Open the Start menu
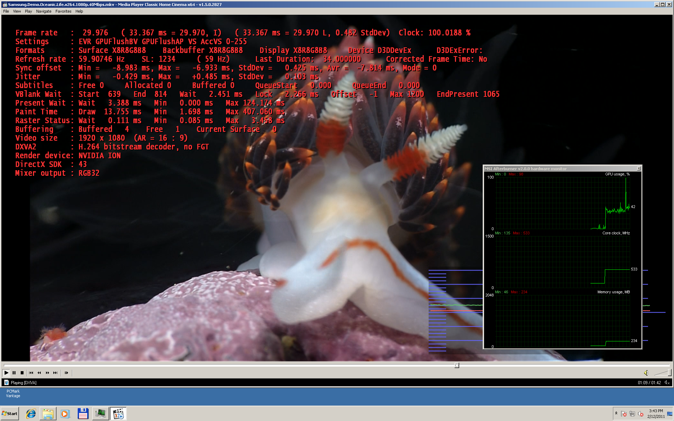The height and width of the screenshot is (421, 674). (x=10, y=414)
